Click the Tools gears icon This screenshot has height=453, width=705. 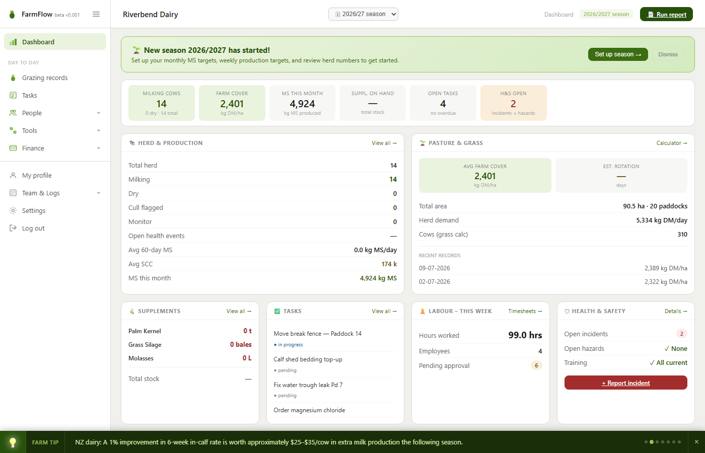point(13,130)
